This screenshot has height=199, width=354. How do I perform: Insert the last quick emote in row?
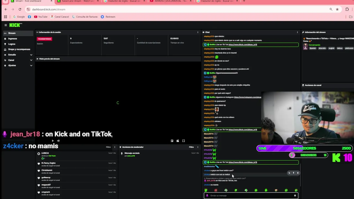pos(296,190)
